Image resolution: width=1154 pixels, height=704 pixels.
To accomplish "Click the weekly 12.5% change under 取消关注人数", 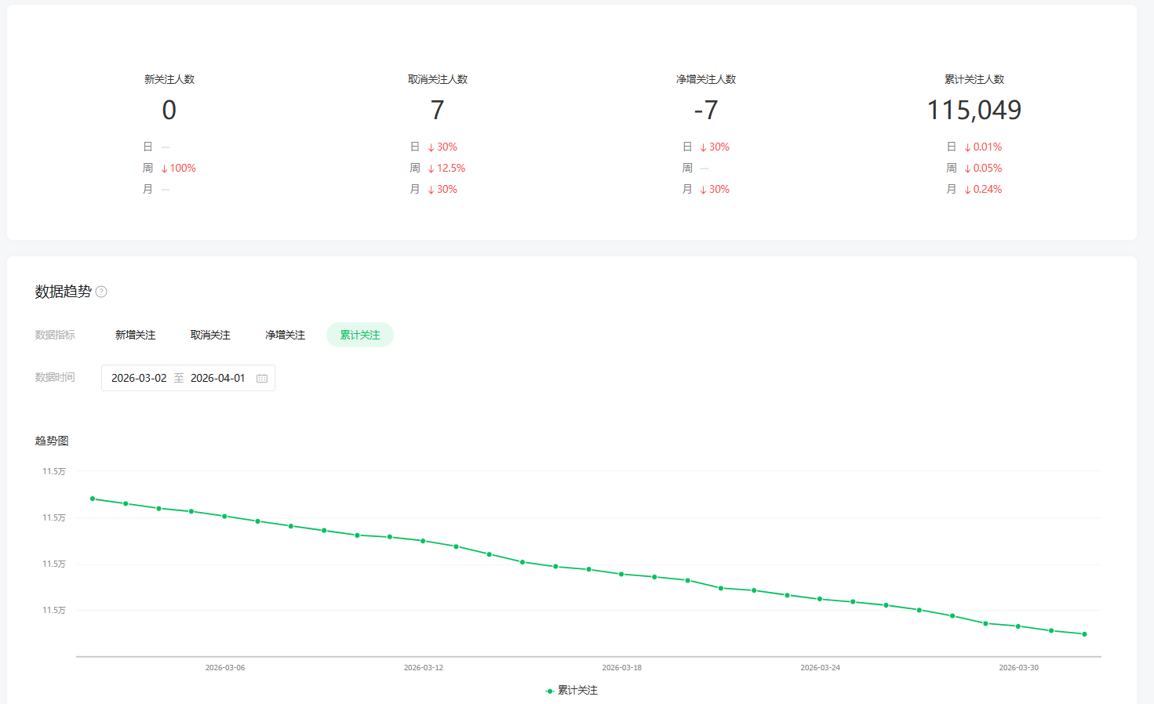I will tap(446, 168).
